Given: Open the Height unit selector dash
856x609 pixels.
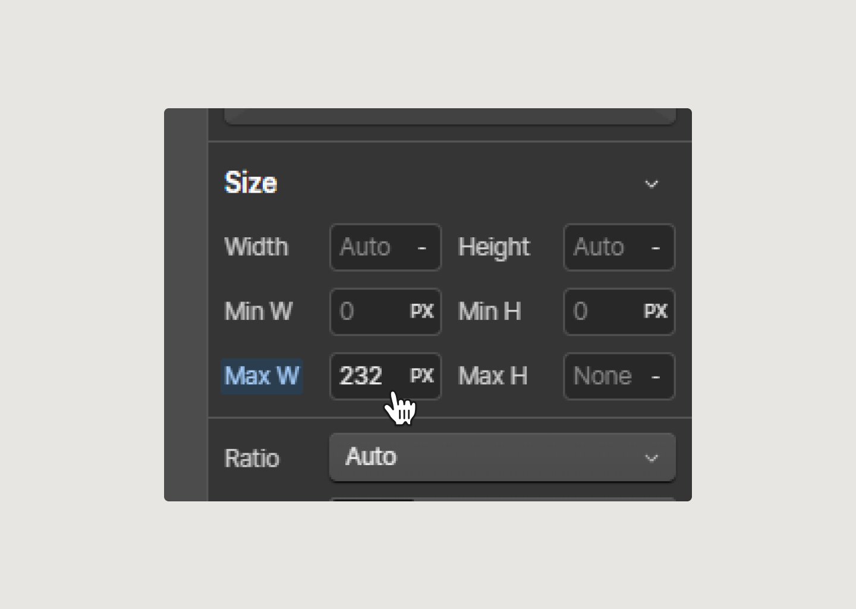Looking at the screenshot, I should (656, 247).
